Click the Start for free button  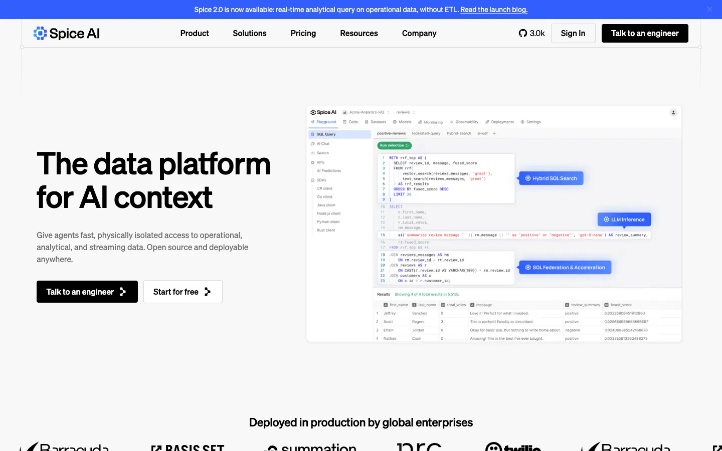(x=183, y=292)
